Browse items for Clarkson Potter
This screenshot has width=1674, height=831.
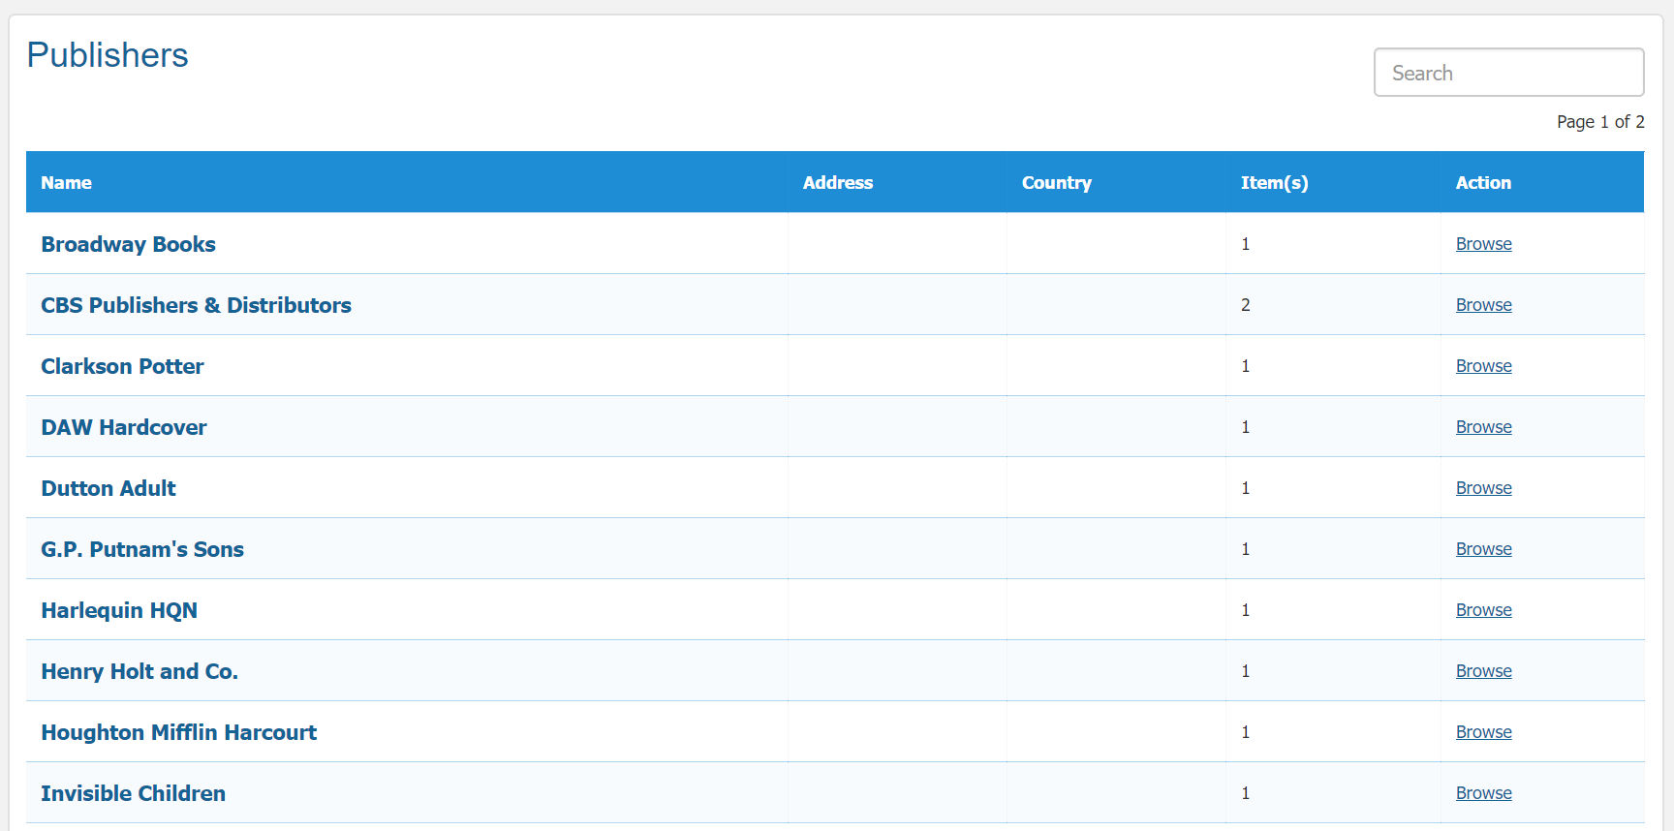1483,366
